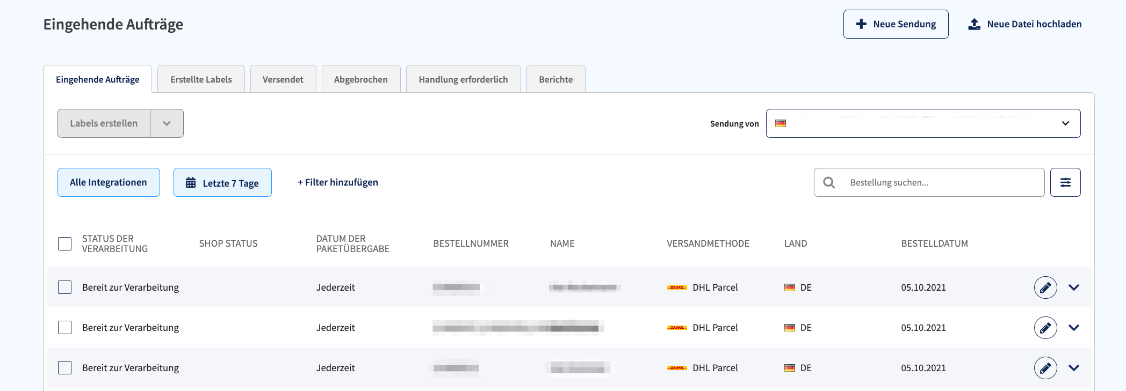
Task: Go to the Versendet tab
Action: 283,79
